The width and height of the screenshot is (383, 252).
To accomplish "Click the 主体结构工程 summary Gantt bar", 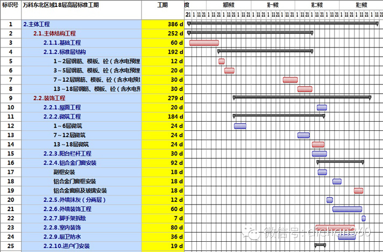I will 250,32.
